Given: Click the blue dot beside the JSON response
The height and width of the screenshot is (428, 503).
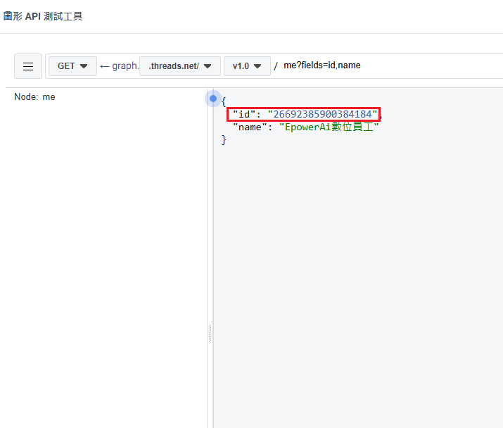Looking at the screenshot, I should pos(213,99).
